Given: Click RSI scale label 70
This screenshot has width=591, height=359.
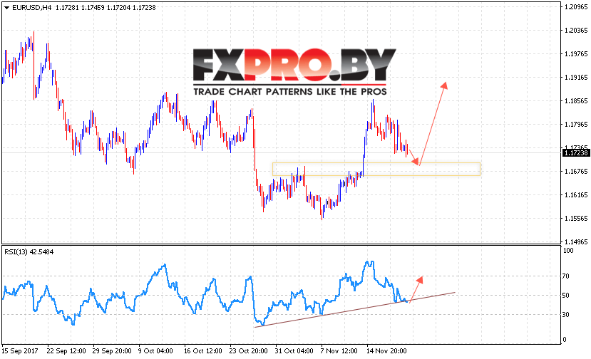Looking at the screenshot, I should pyautogui.click(x=566, y=276).
